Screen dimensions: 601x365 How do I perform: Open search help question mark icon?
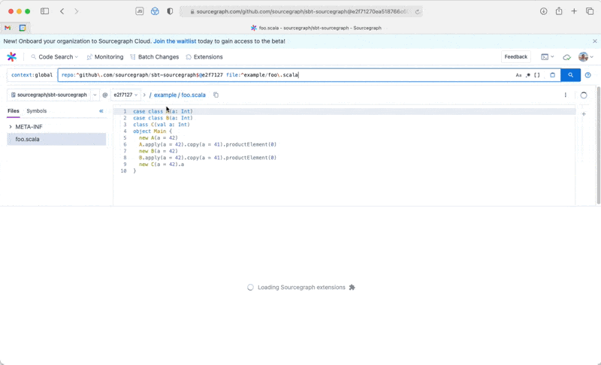tap(587, 75)
